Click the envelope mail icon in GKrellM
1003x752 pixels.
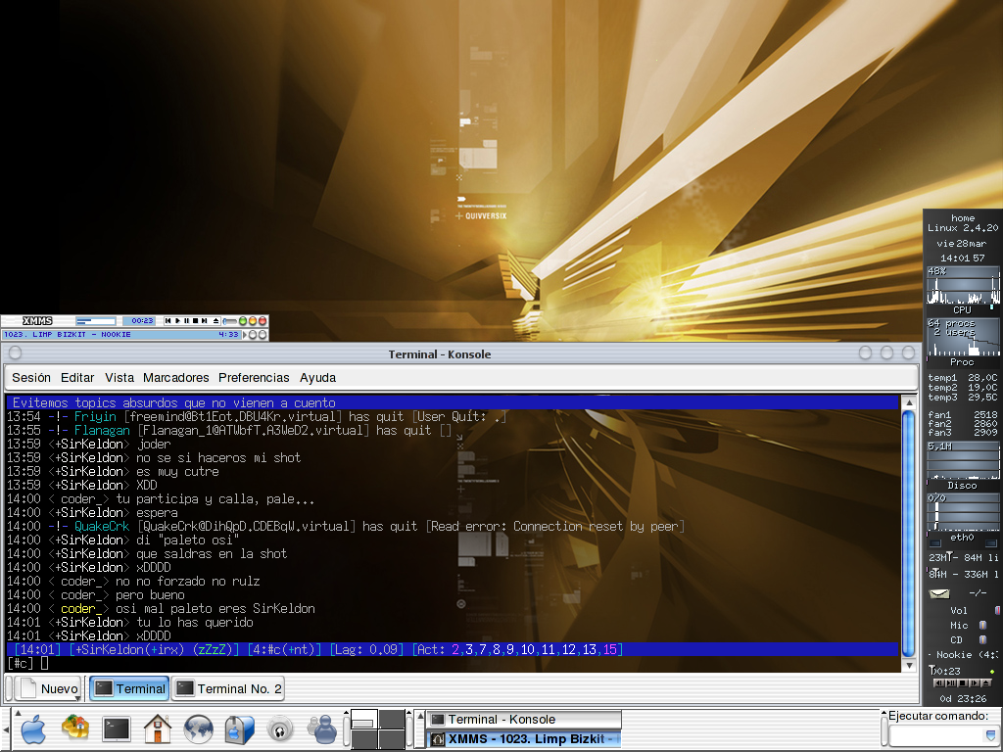click(939, 593)
